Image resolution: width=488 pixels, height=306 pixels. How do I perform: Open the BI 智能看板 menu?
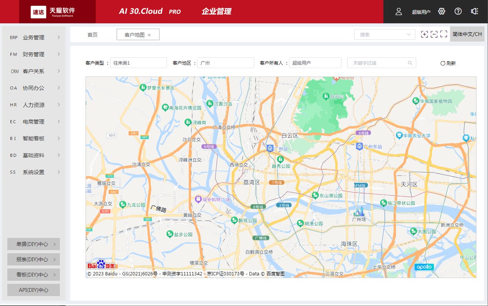33,138
